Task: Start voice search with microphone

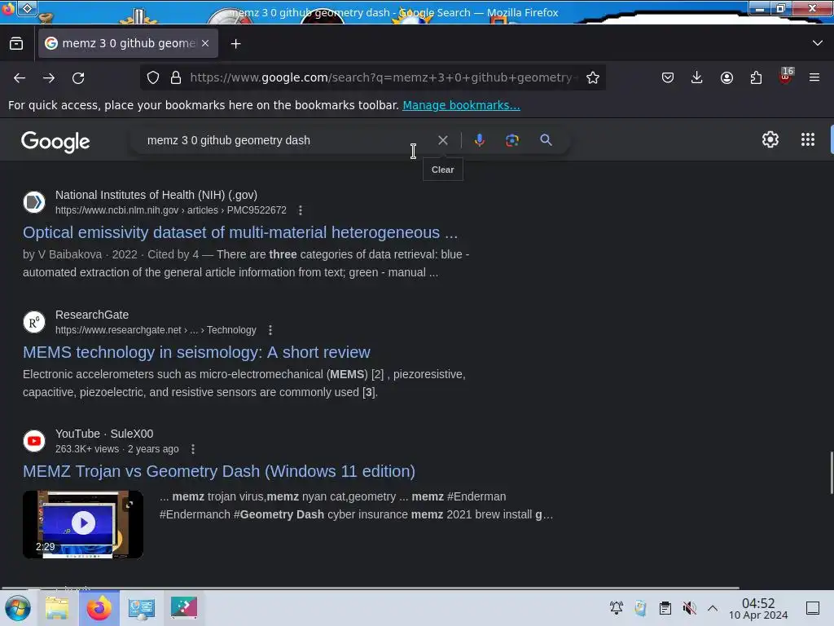Action: tap(479, 140)
